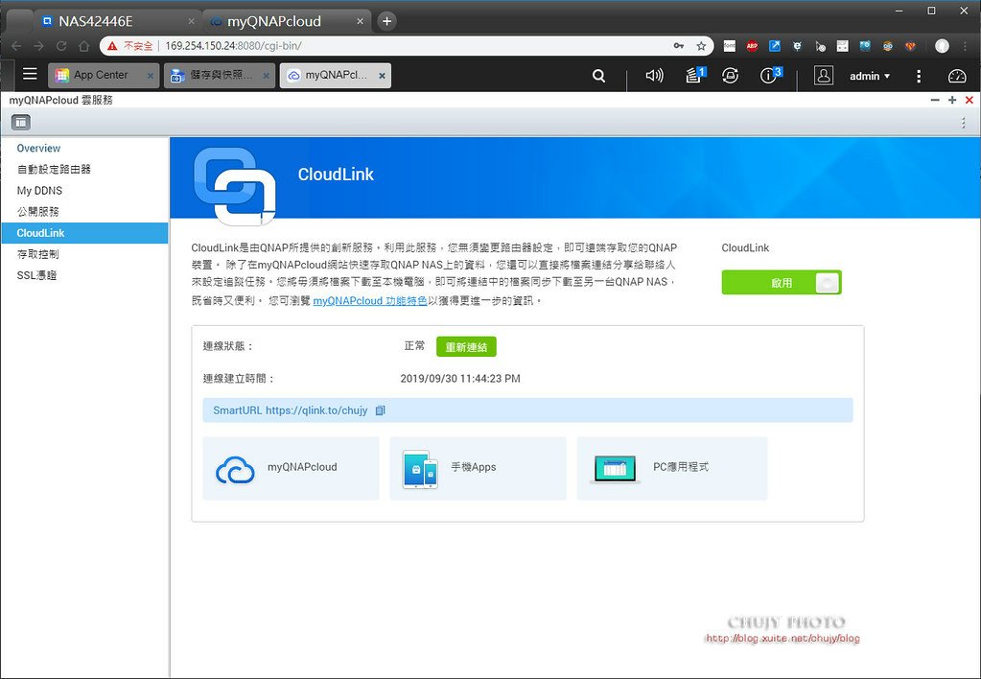Viewport: 981px width, 679px height.
Task: Open the Chrome profile avatar
Action: (x=943, y=46)
